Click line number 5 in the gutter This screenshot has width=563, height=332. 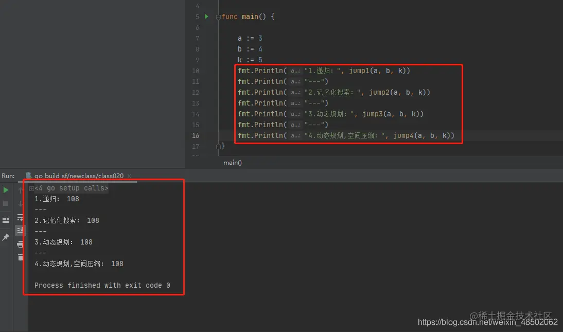click(x=197, y=17)
